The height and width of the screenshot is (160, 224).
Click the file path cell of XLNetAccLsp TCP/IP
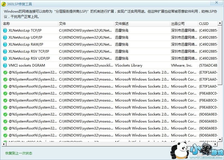(x=85, y=30)
